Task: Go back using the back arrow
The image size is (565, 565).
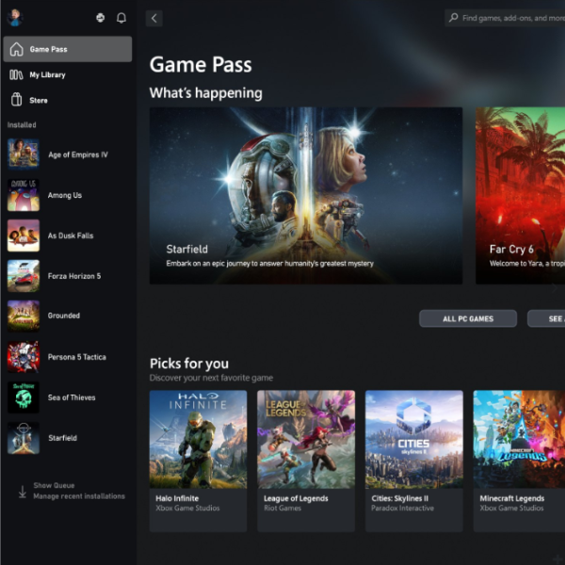Action: [154, 18]
